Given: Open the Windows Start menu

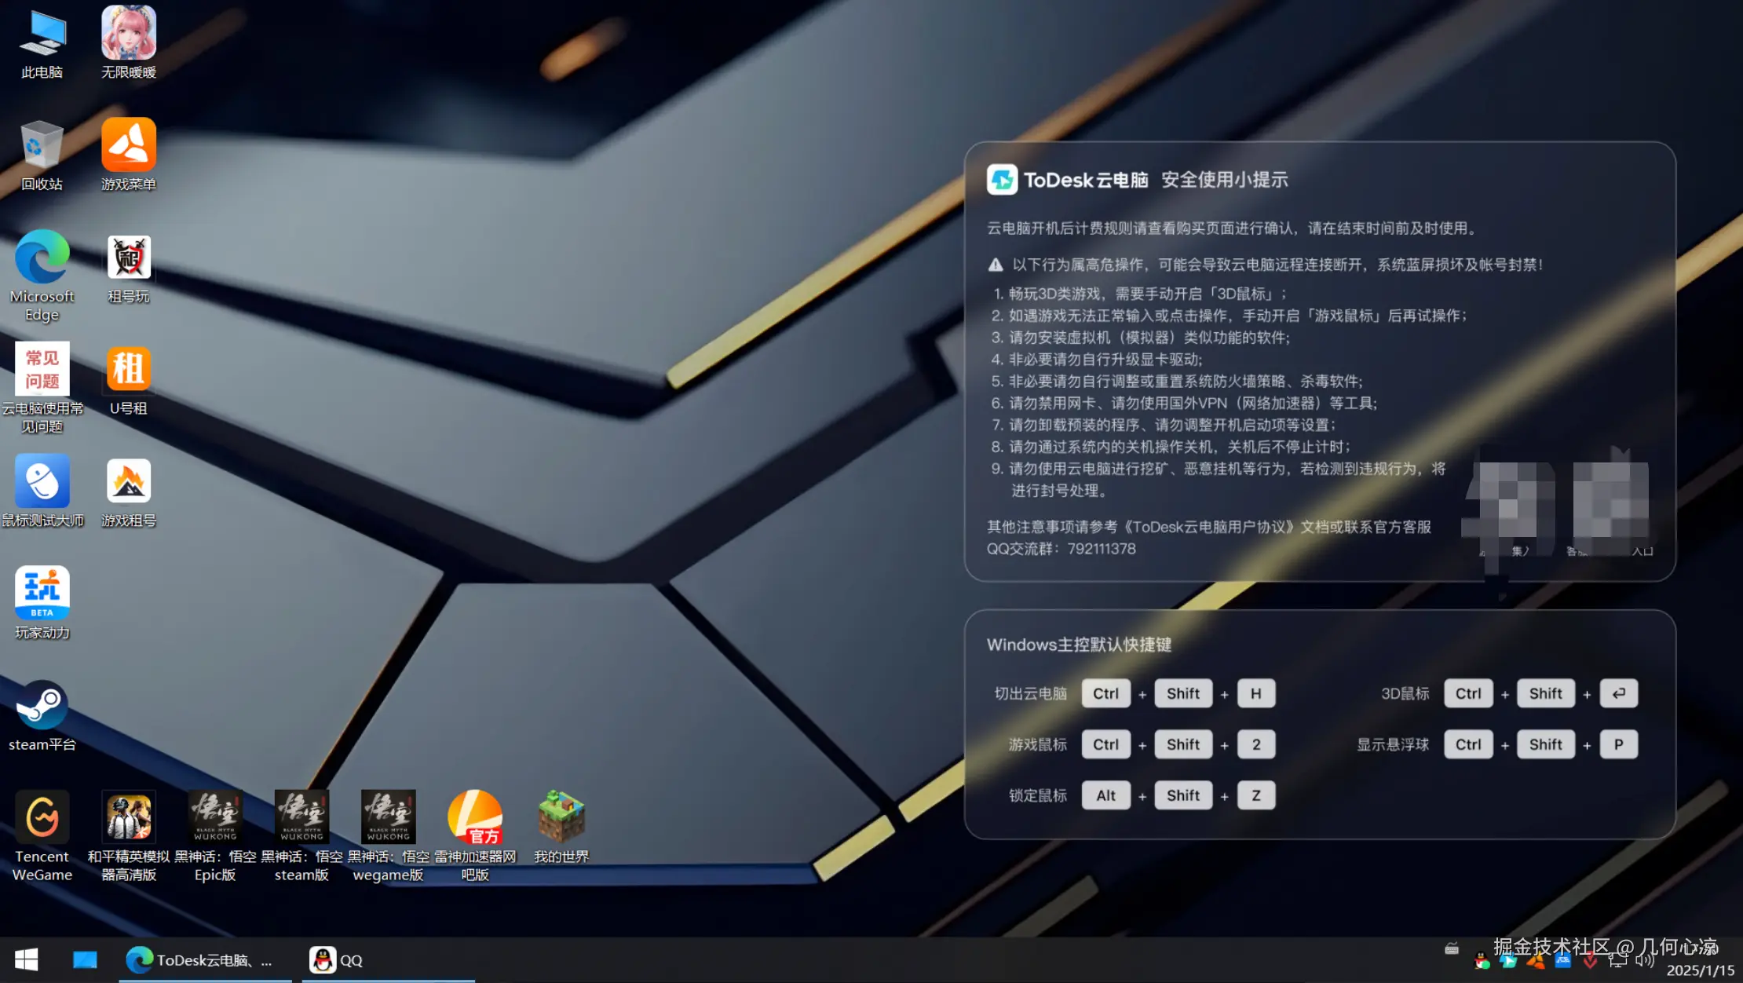Looking at the screenshot, I should click(26, 959).
